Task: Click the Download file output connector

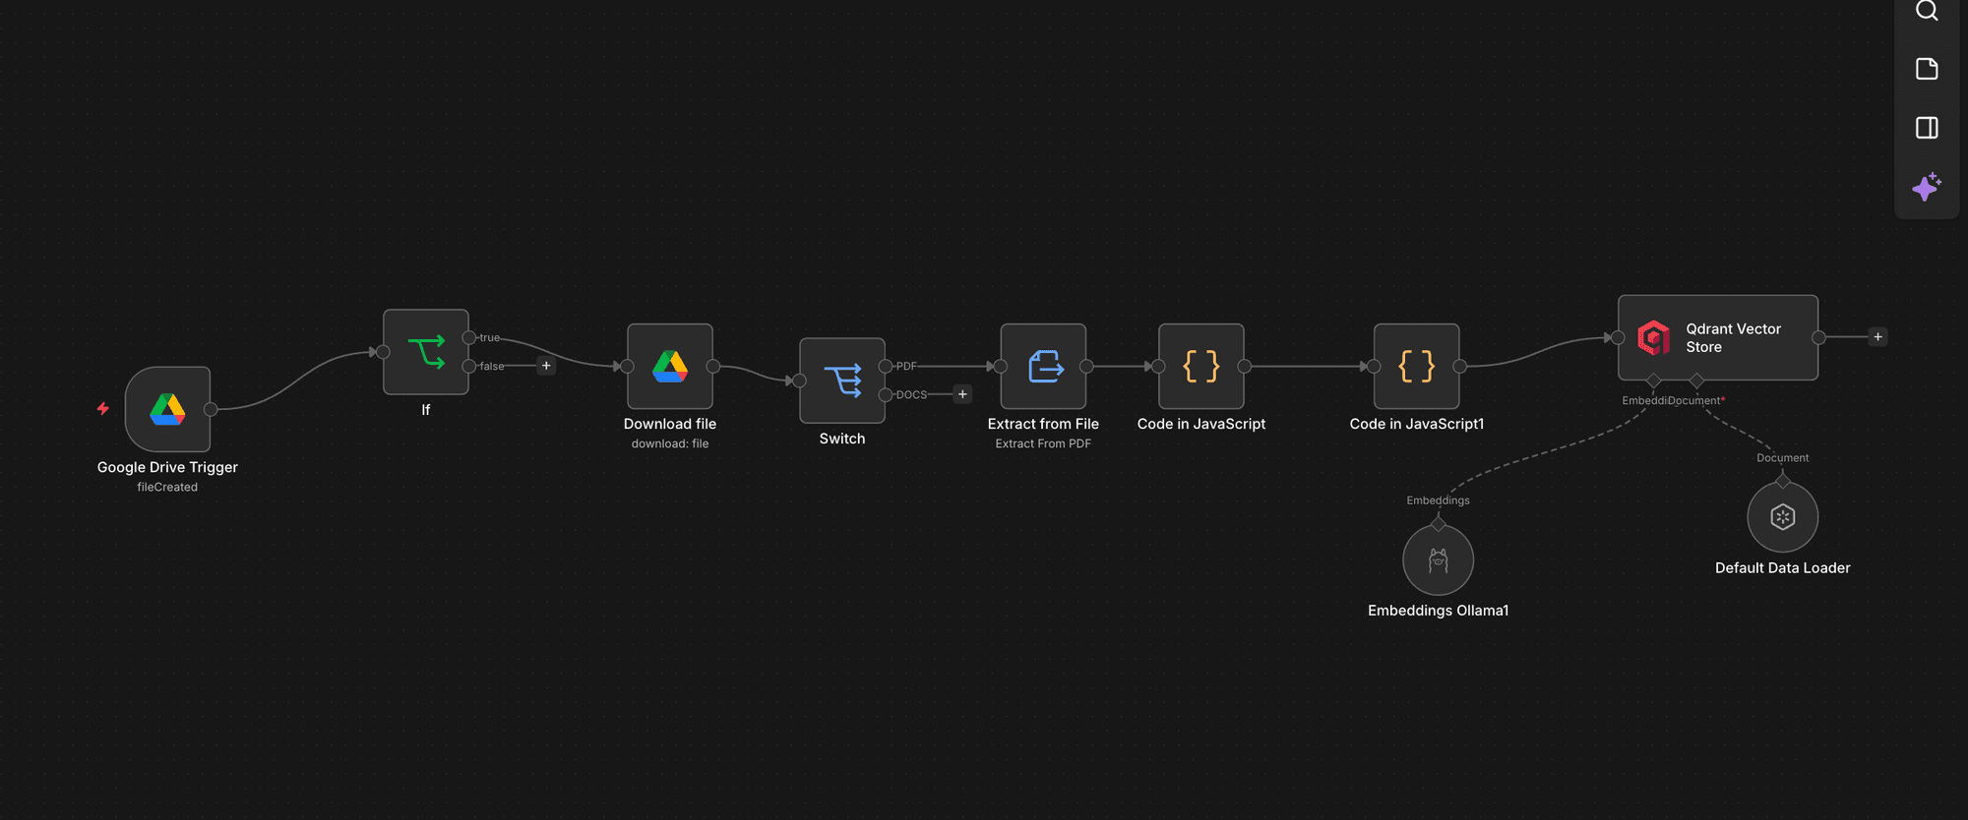Action: click(x=713, y=366)
